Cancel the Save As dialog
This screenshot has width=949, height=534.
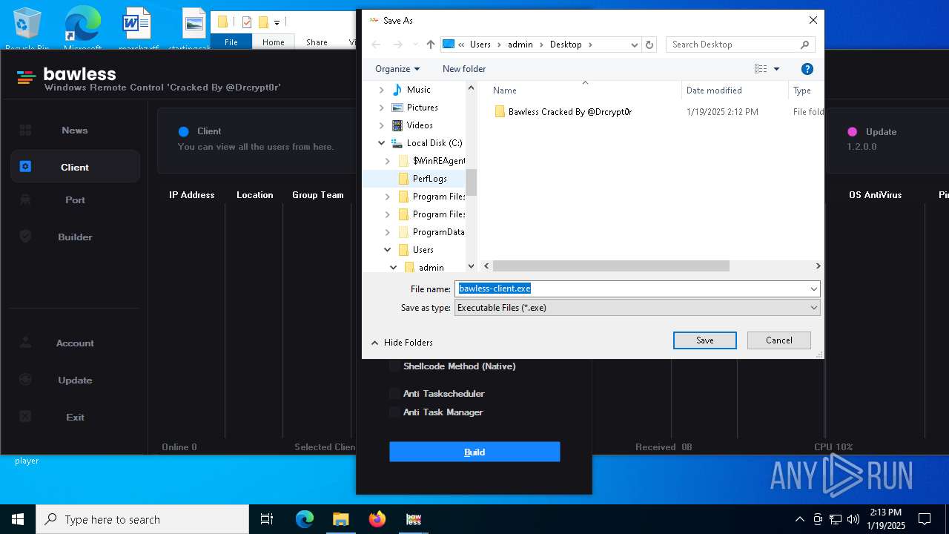(779, 340)
